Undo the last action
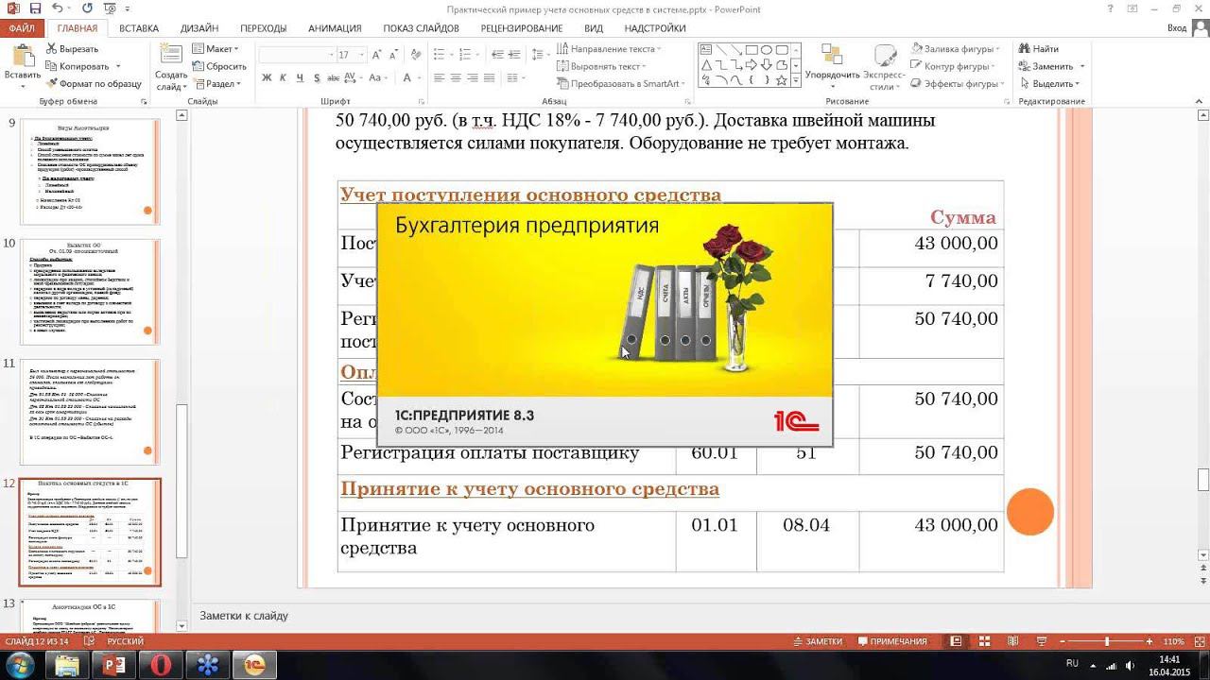 pos(59,8)
